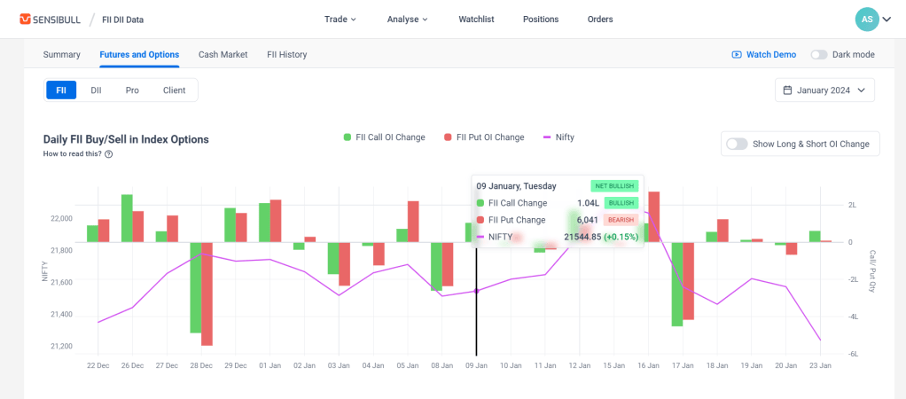
Task: Click the 22,000 Nifty axis label
Action: [x=61, y=218]
